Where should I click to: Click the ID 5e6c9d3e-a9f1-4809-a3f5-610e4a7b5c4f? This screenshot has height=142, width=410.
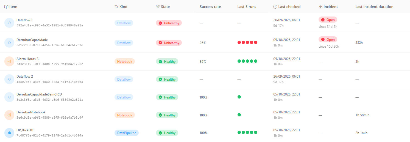click(50, 118)
